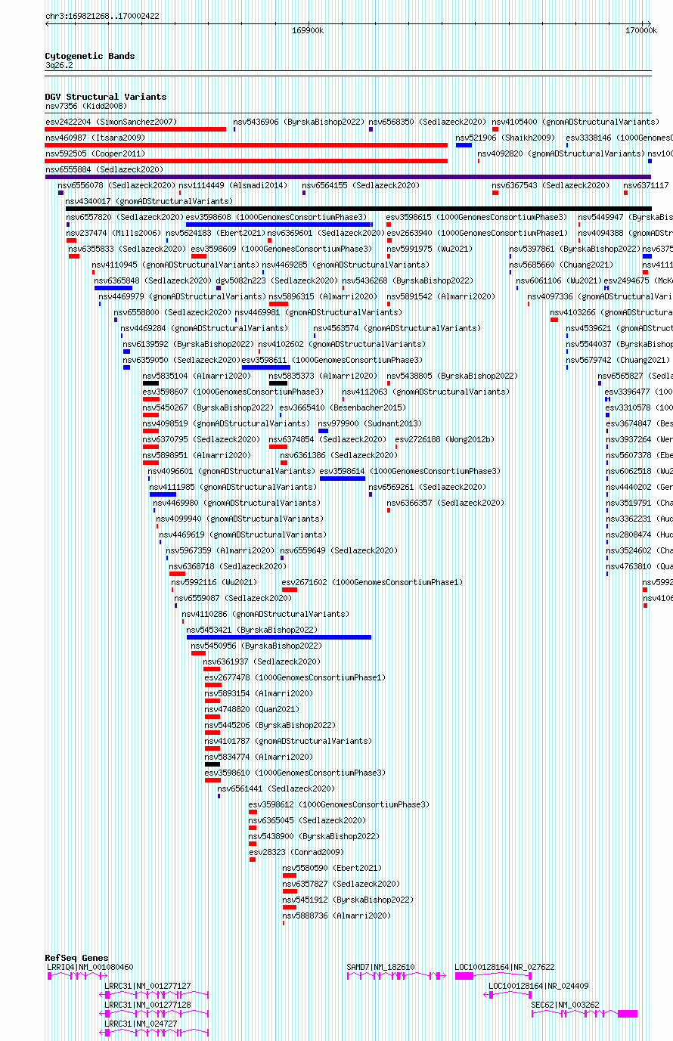Open variant nsv1114449 (Alsmadi2014)
This screenshot has height=1041, width=673.
click(233, 185)
